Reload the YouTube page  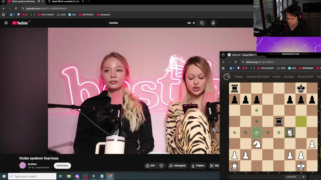click(16, 8)
